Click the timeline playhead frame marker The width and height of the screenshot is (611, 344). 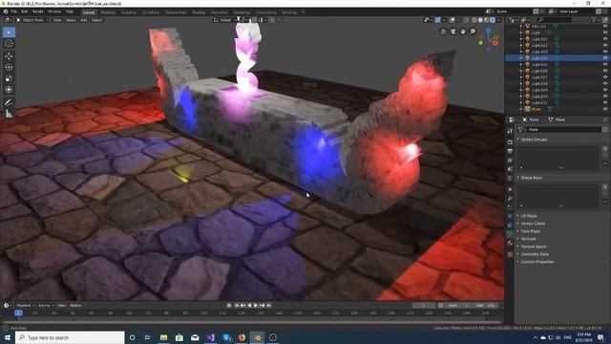[18, 312]
